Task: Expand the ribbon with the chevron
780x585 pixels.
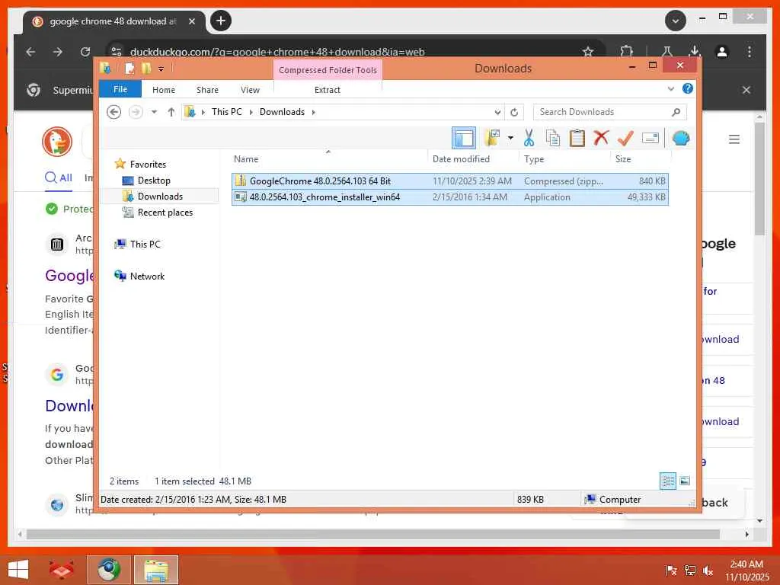Action: 670,89
